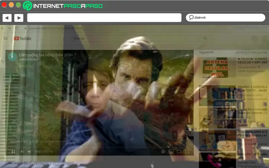Viewport: 269px width, 168px height.
Task: Click the yellow minimize window dot
Action: (x=11, y=5)
